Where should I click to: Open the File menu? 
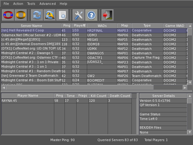point(6,4)
